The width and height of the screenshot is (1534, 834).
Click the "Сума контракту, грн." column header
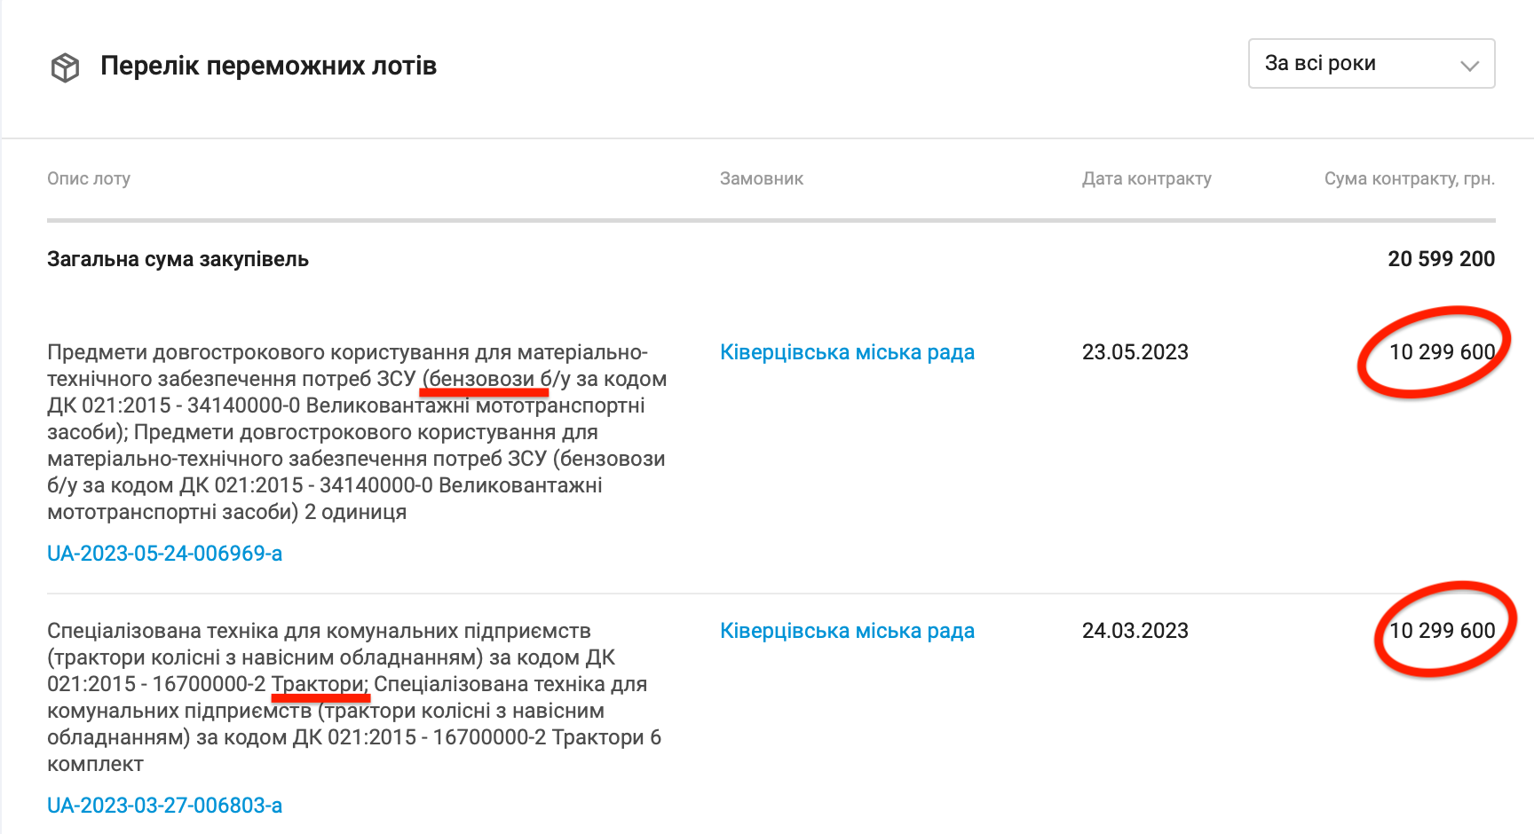pyautogui.click(x=1409, y=178)
